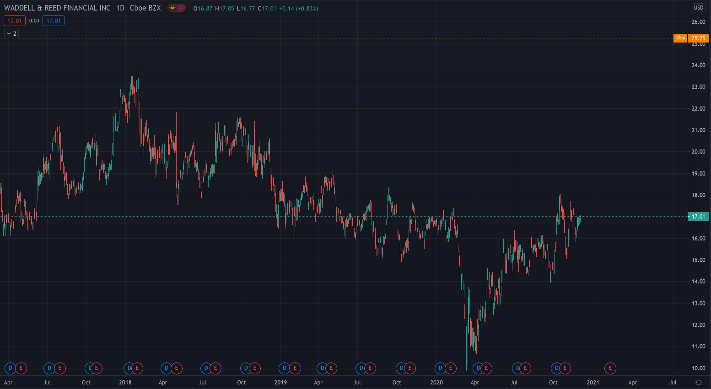The width and height of the screenshot is (711, 389).
Task: Click the dividend D marker near Jul 2018
Action: [x=206, y=368]
